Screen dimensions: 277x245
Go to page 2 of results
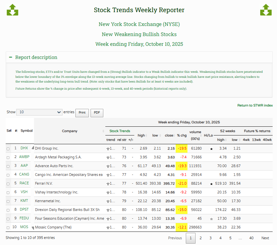pos(201,238)
